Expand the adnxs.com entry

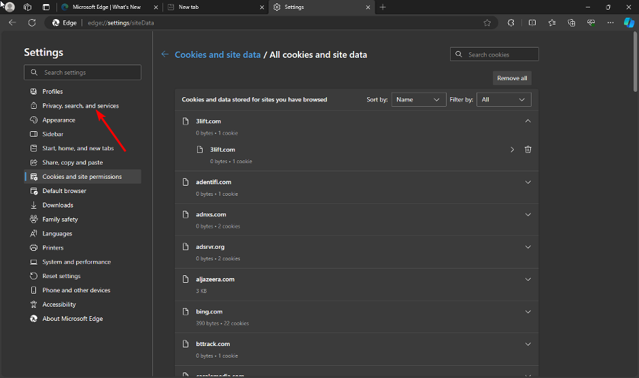pos(528,214)
